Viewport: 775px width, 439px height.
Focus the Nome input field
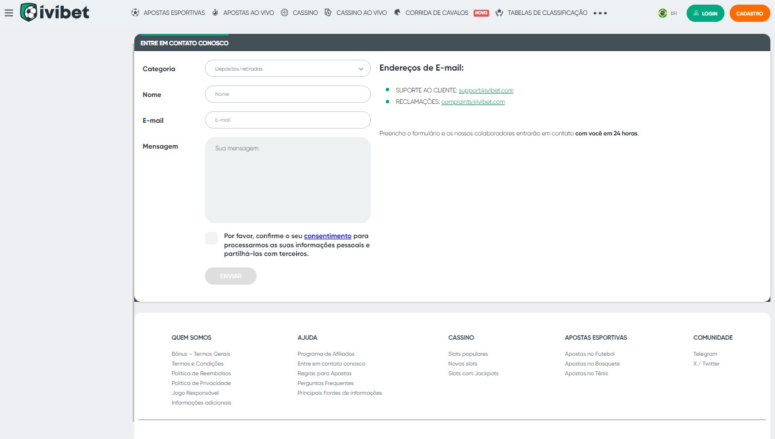[288, 94]
